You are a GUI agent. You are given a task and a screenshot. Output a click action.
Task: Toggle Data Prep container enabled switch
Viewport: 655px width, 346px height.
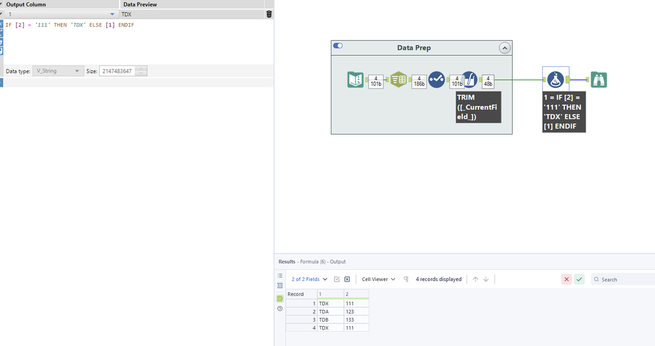tap(338, 45)
